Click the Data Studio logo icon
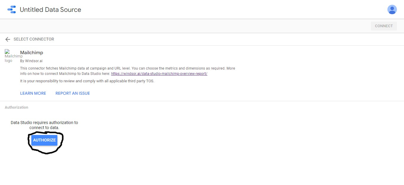 pos(12,9)
